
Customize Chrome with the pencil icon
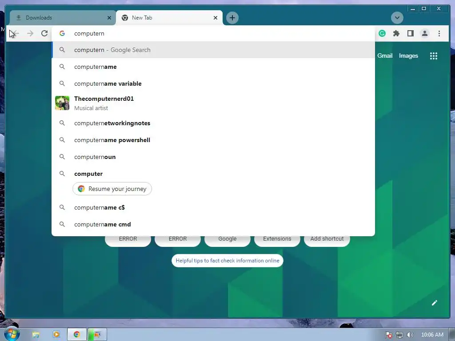[x=435, y=303]
